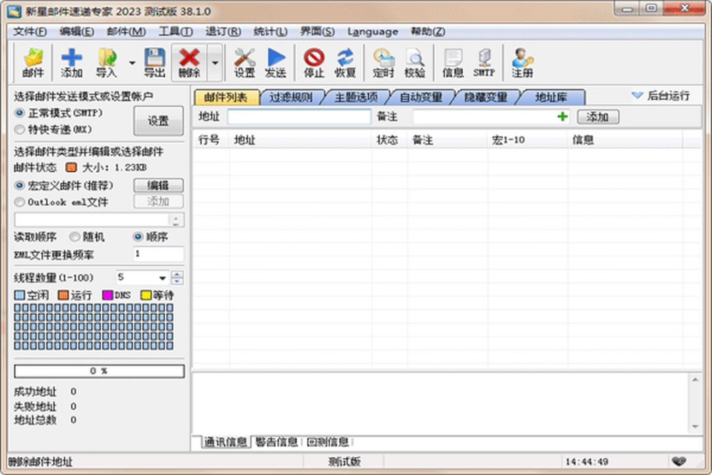Expand the 删除 dropdown arrow

pyautogui.click(x=214, y=63)
